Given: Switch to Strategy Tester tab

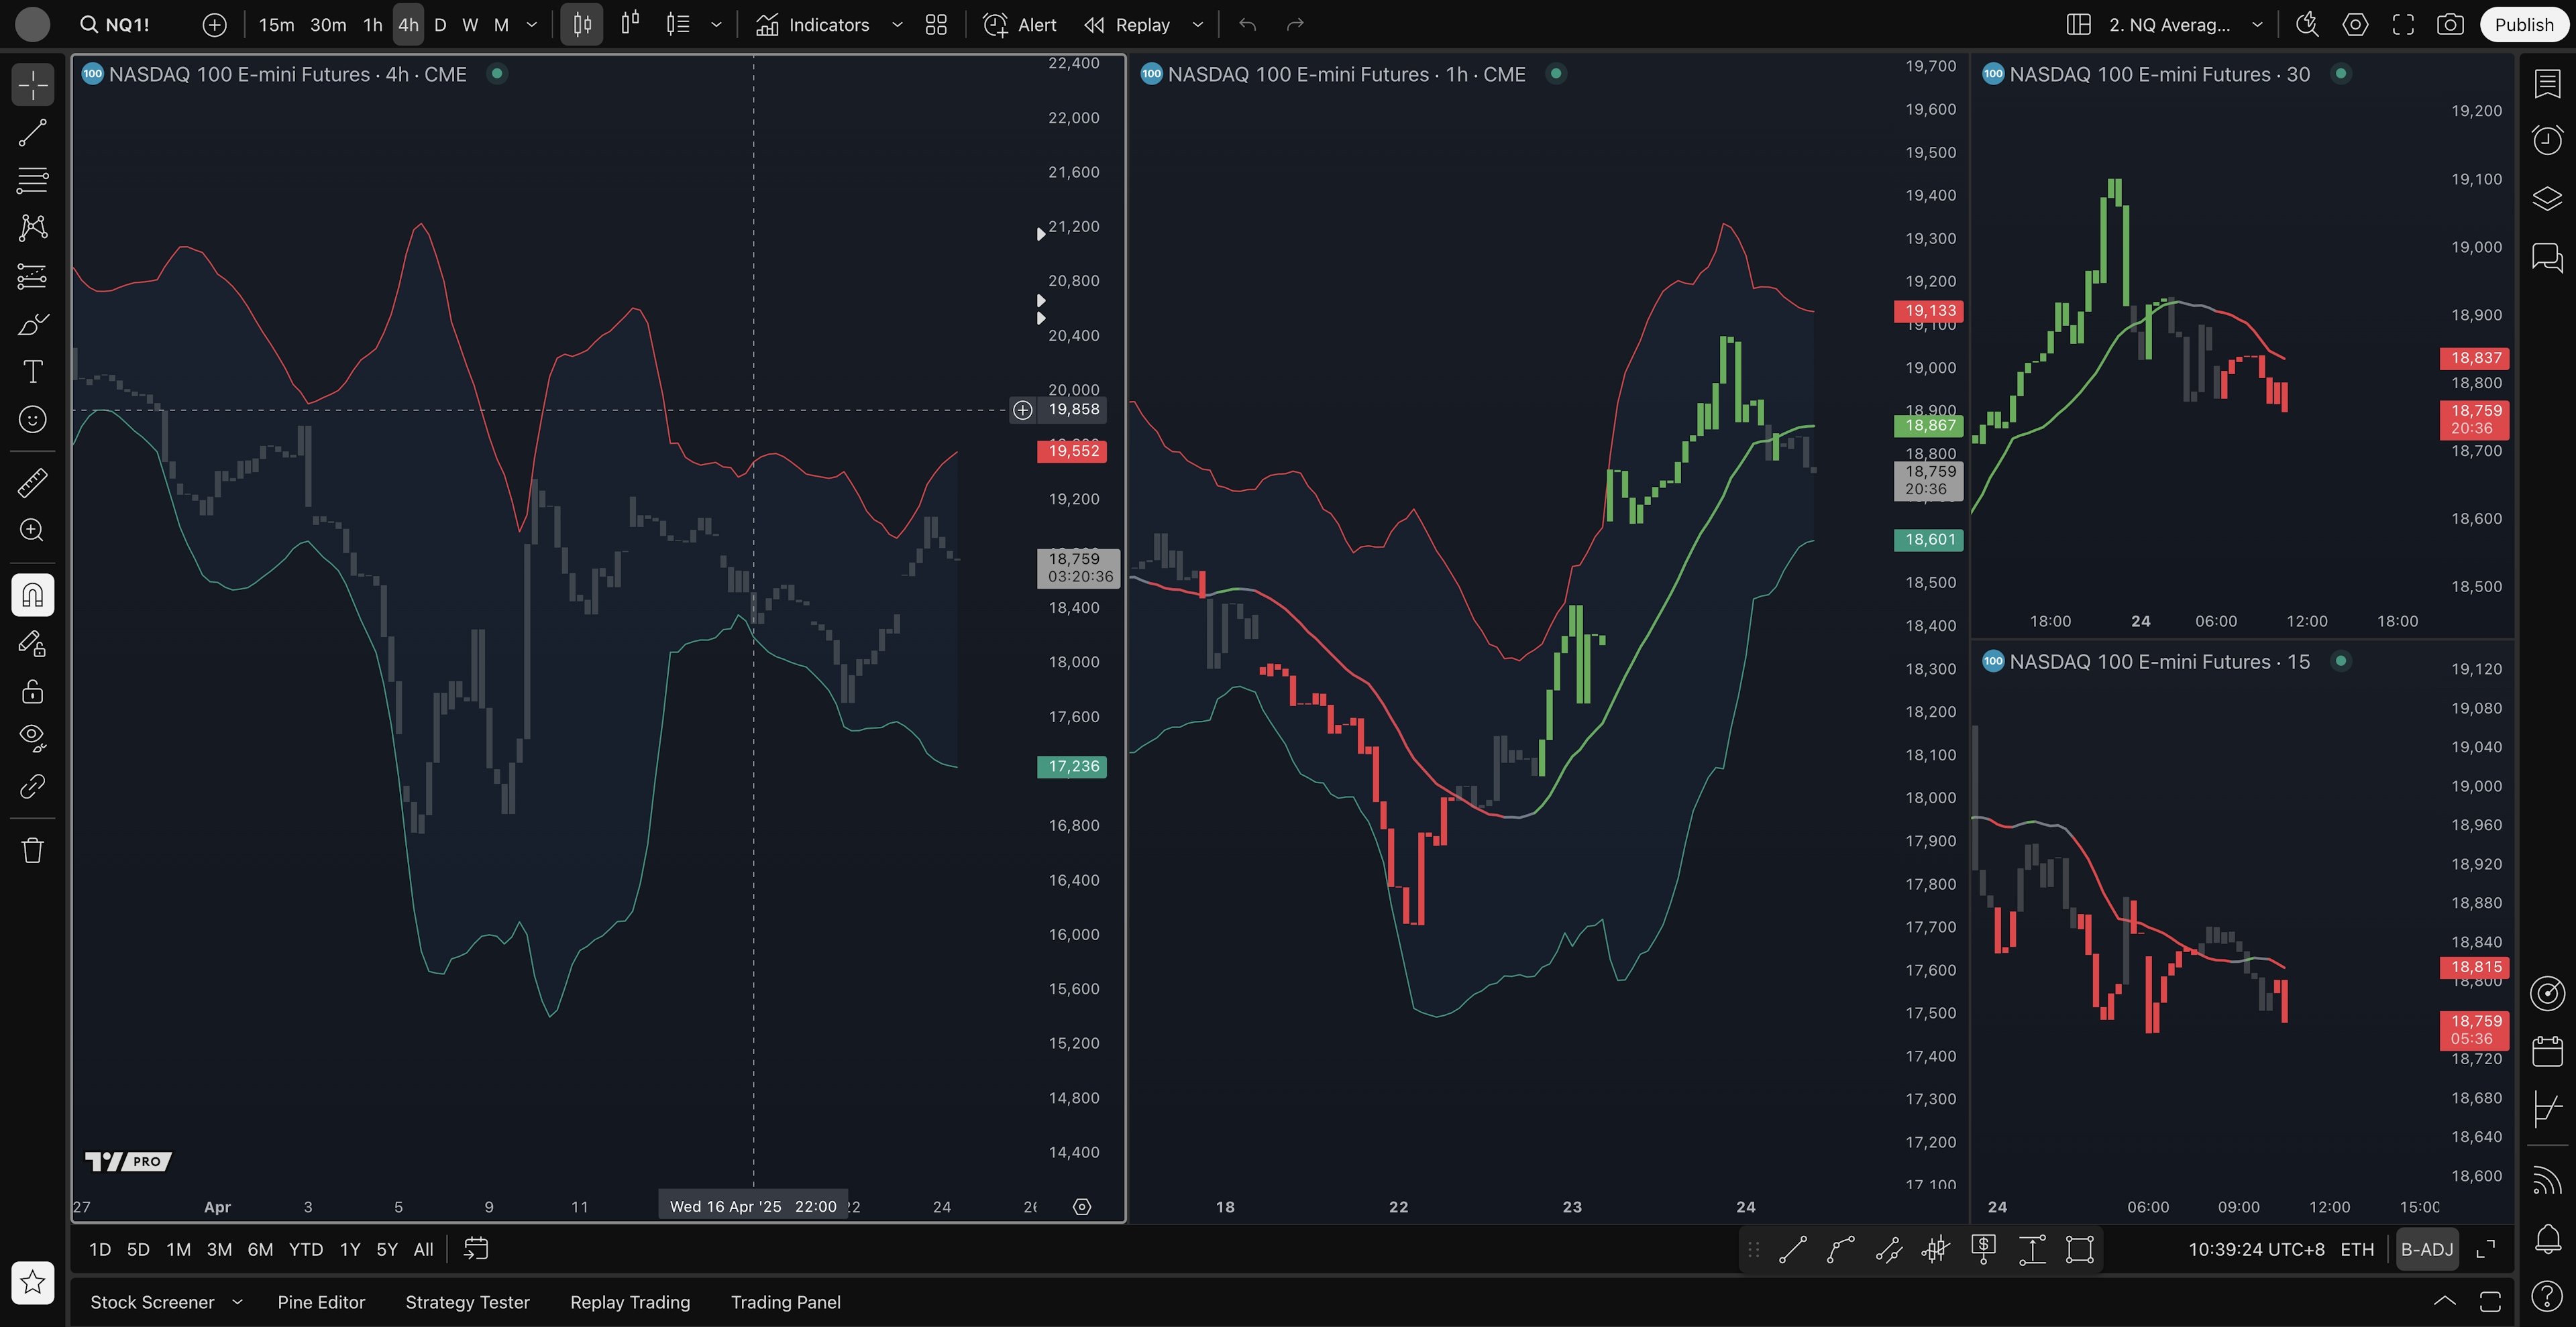Looking at the screenshot, I should [x=467, y=1302].
